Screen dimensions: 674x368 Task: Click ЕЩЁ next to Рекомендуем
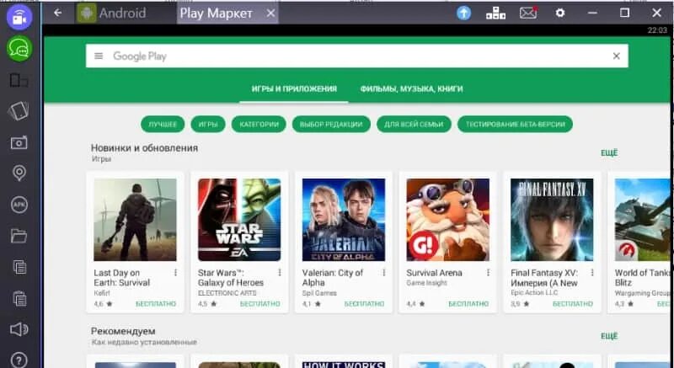(609, 336)
